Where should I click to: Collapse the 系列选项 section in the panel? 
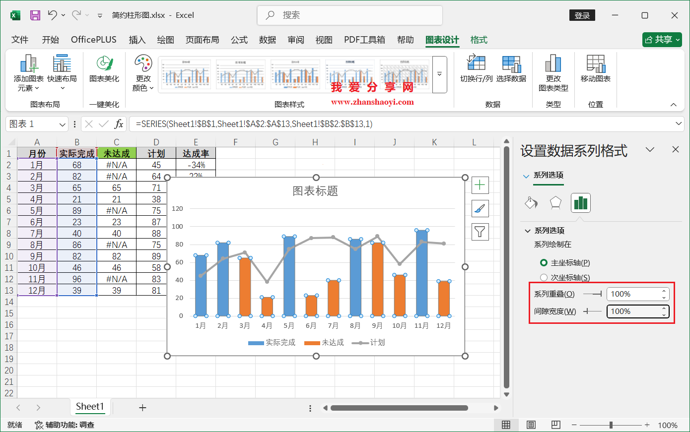pyautogui.click(x=527, y=230)
